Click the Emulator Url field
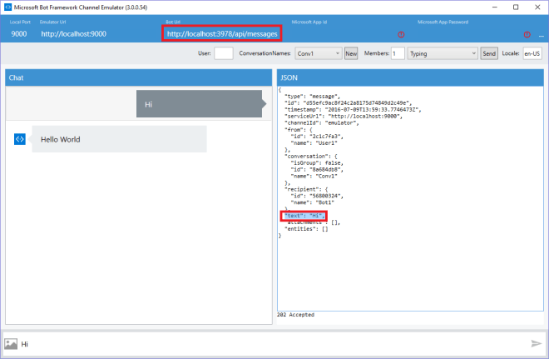This screenshot has width=549, height=359. [x=74, y=34]
